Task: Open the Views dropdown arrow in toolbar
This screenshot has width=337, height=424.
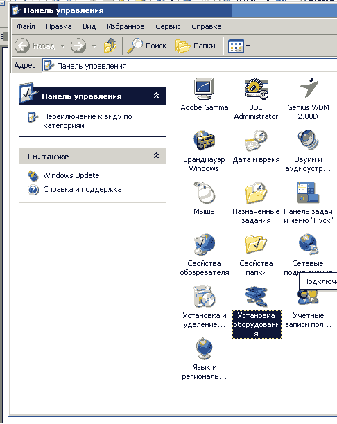Action: (x=248, y=46)
